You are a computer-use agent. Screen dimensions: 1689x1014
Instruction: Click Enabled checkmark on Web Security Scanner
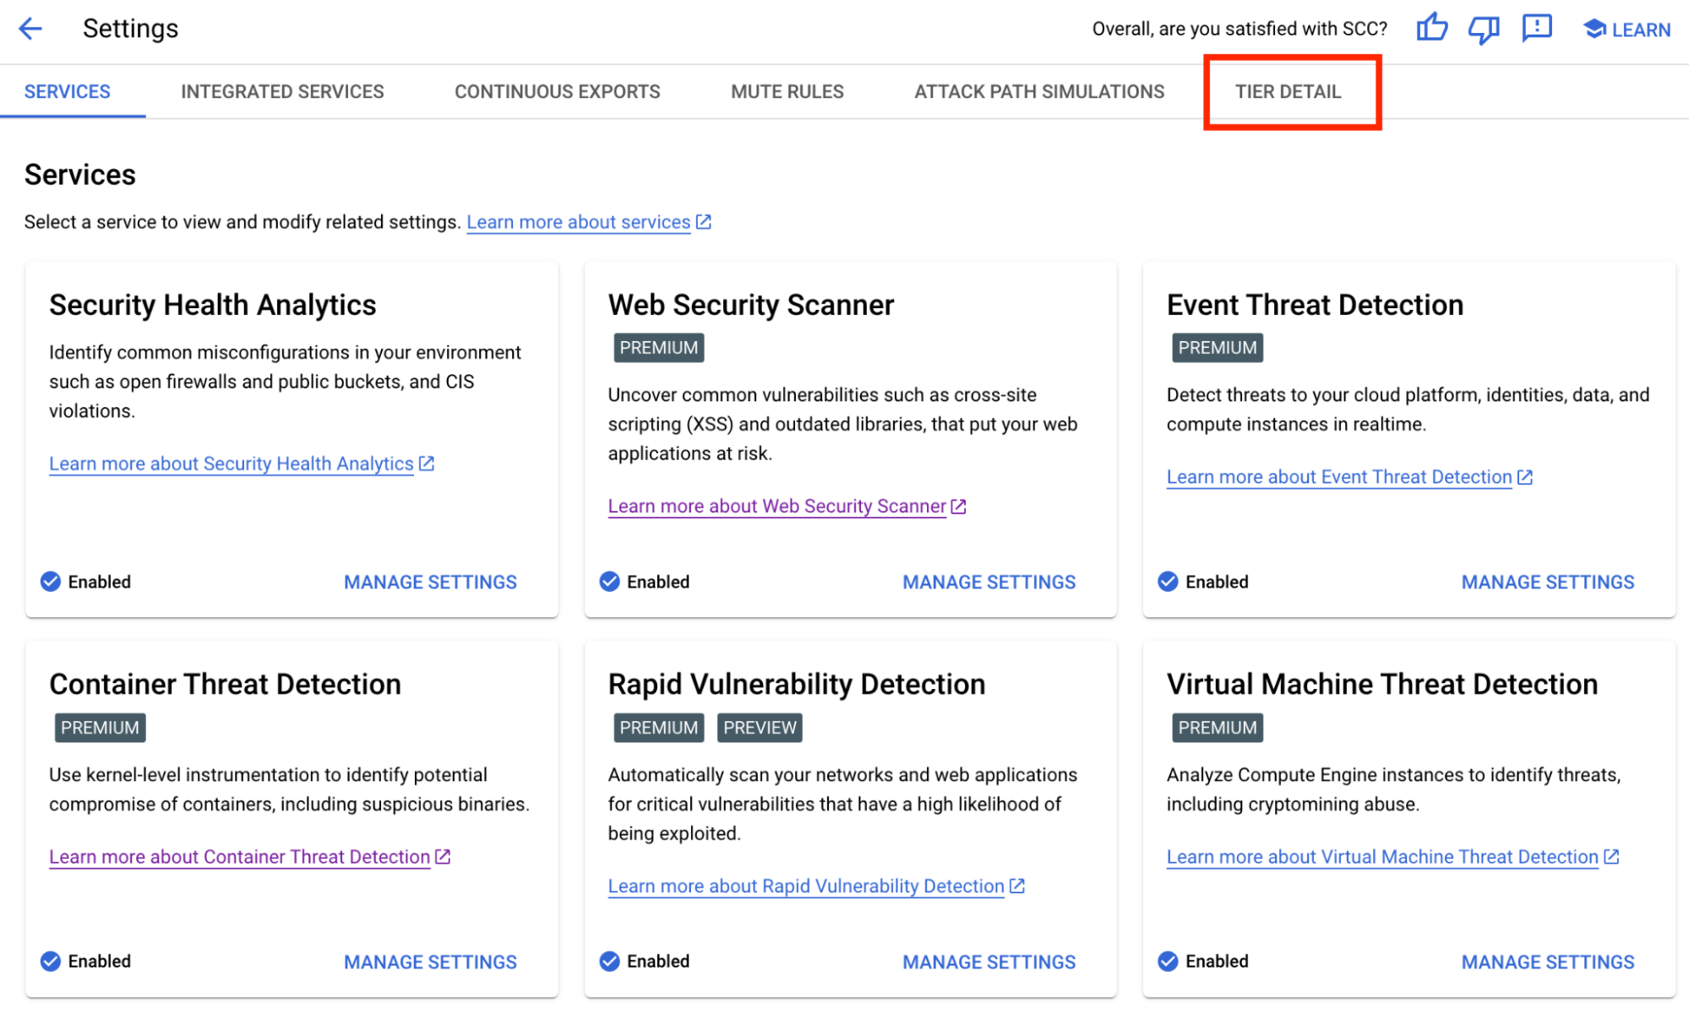point(609,582)
